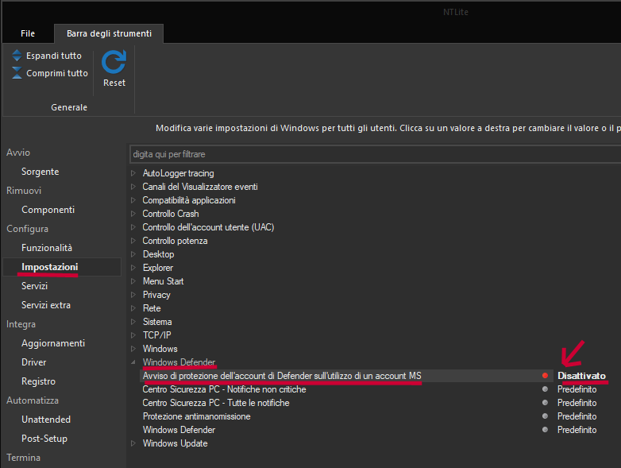Open the Post-Setup page
This screenshot has height=468, width=621.
(44, 439)
